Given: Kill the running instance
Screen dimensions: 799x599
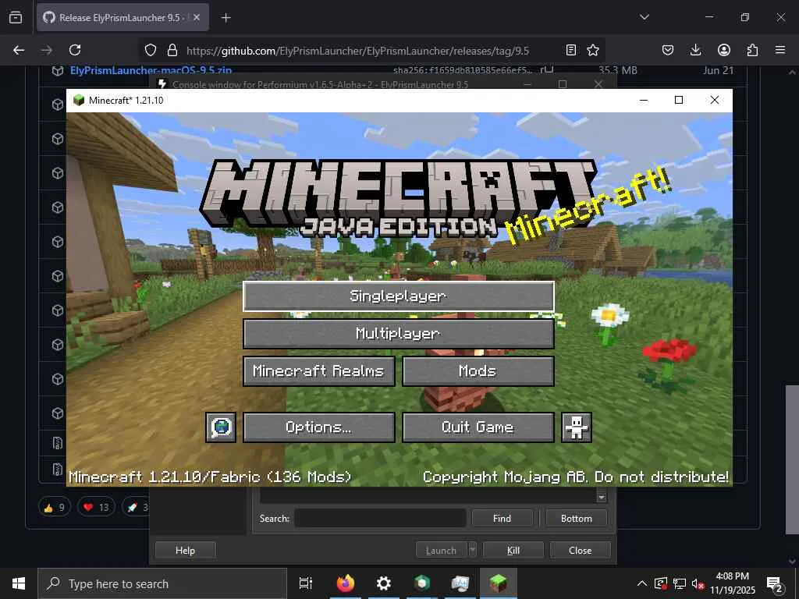Looking at the screenshot, I should point(513,551).
